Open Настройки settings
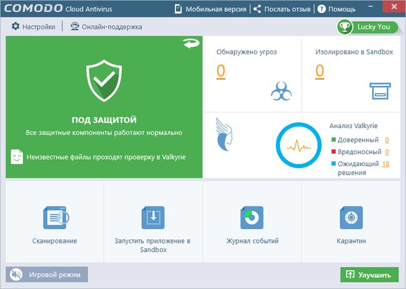This screenshot has width=406, height=289. point(33,27)
